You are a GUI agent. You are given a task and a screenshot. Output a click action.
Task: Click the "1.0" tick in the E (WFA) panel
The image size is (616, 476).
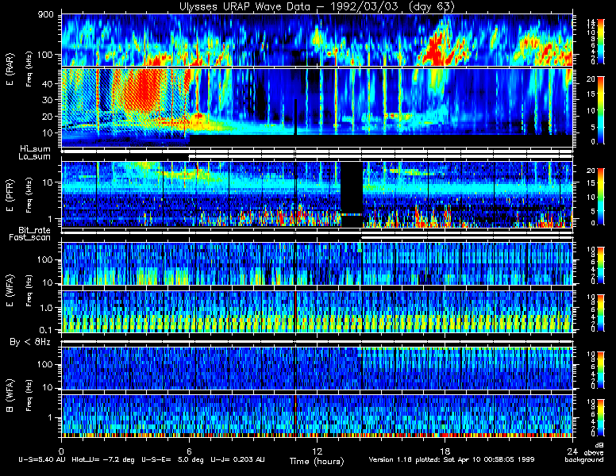[45, 308]
